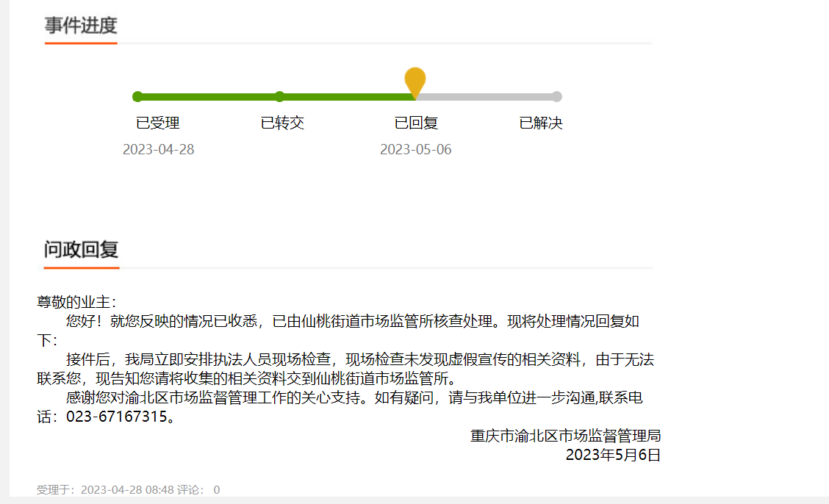Click the 评论 count text
829x504 pixels.
click(198, 490)
